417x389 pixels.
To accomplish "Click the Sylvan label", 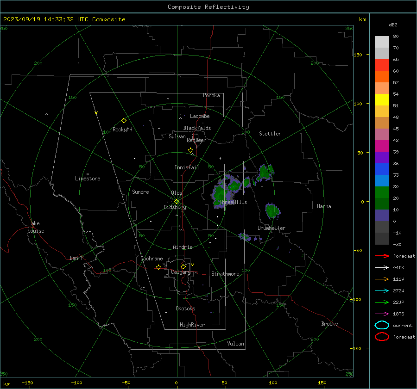I will pos(177,136).
